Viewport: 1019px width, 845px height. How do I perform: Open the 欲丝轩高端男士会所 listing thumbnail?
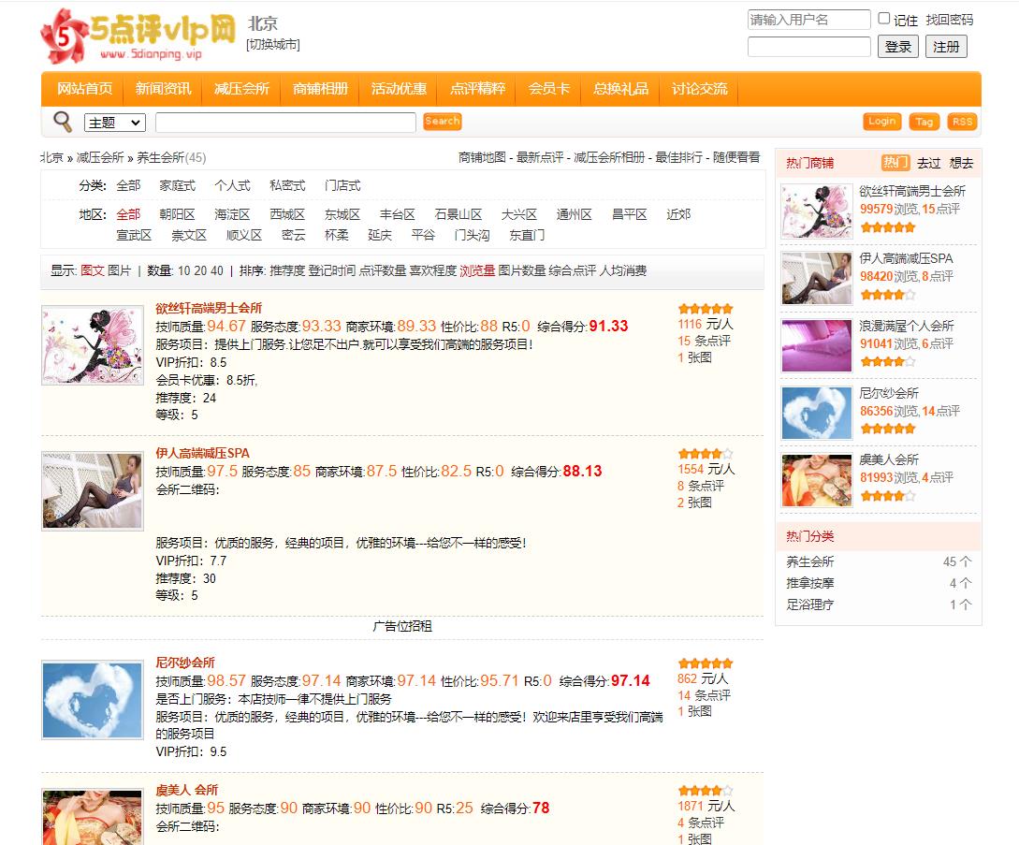pyautogui.click(x=93, y=345)
